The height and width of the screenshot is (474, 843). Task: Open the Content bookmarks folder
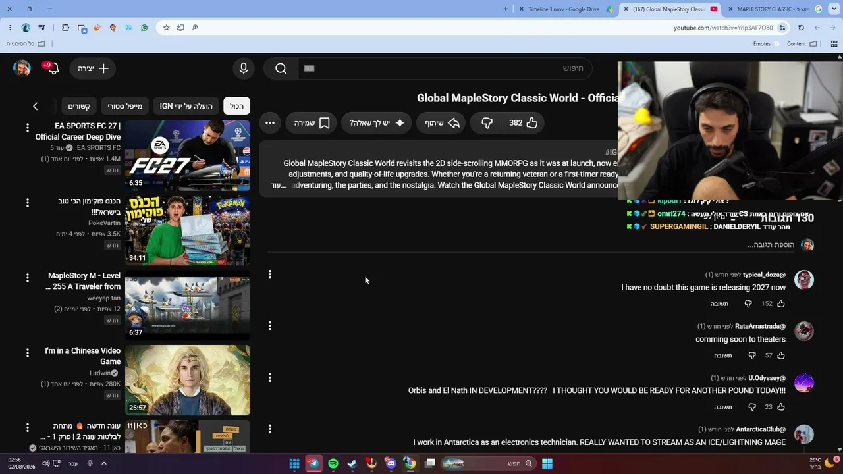(802, 44)
